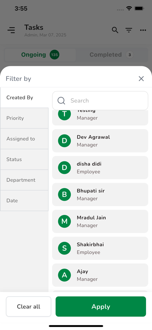Switch to Assigned to filter tab
Screen dimensions: 152x330
click(24, 139)
